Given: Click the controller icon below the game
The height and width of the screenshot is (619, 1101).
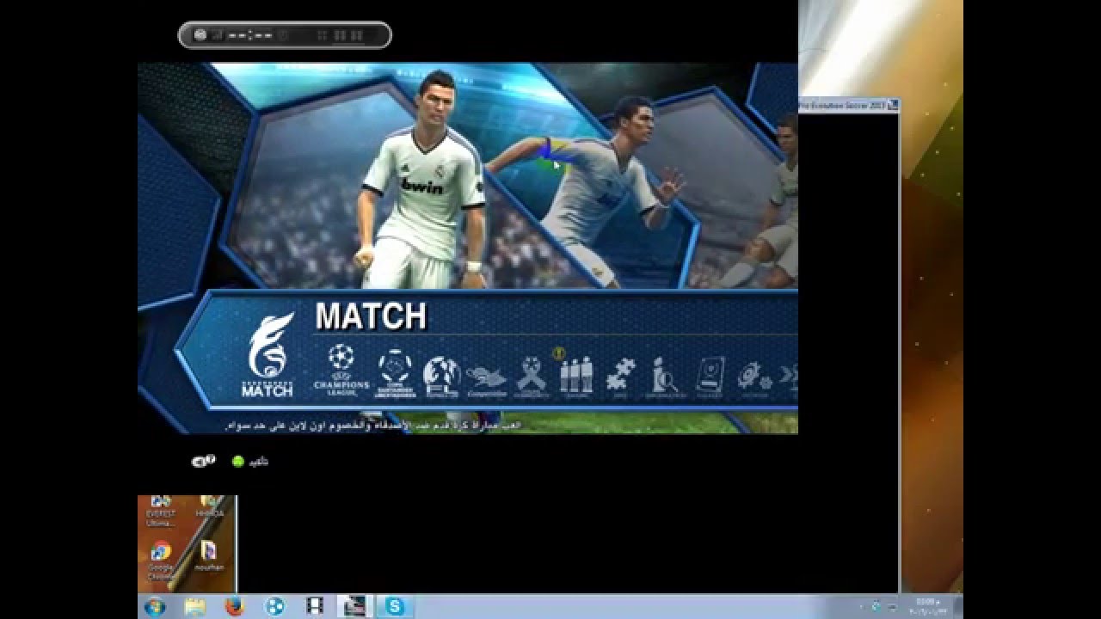Looking at the screenshot, I should coord(203,462).
